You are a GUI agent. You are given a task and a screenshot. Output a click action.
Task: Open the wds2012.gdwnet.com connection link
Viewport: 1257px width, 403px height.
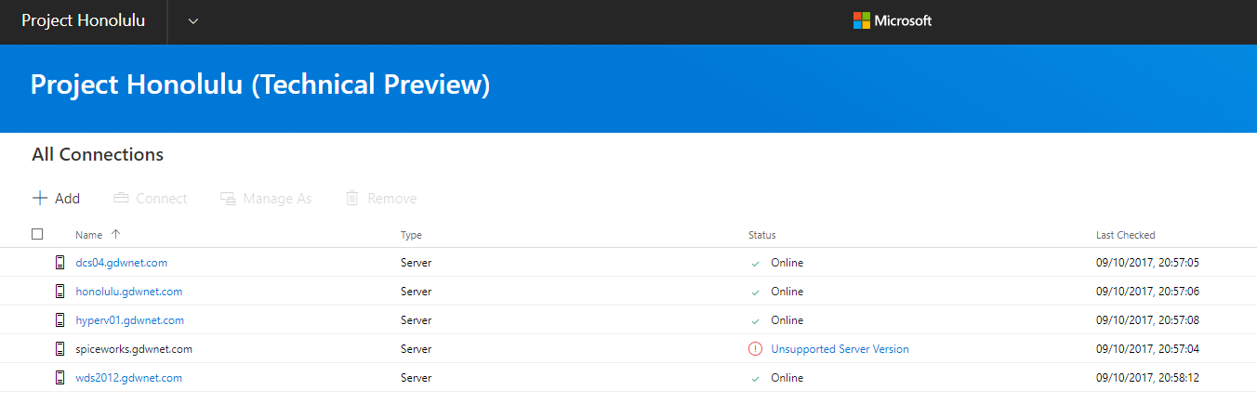(x=129, y=378)
